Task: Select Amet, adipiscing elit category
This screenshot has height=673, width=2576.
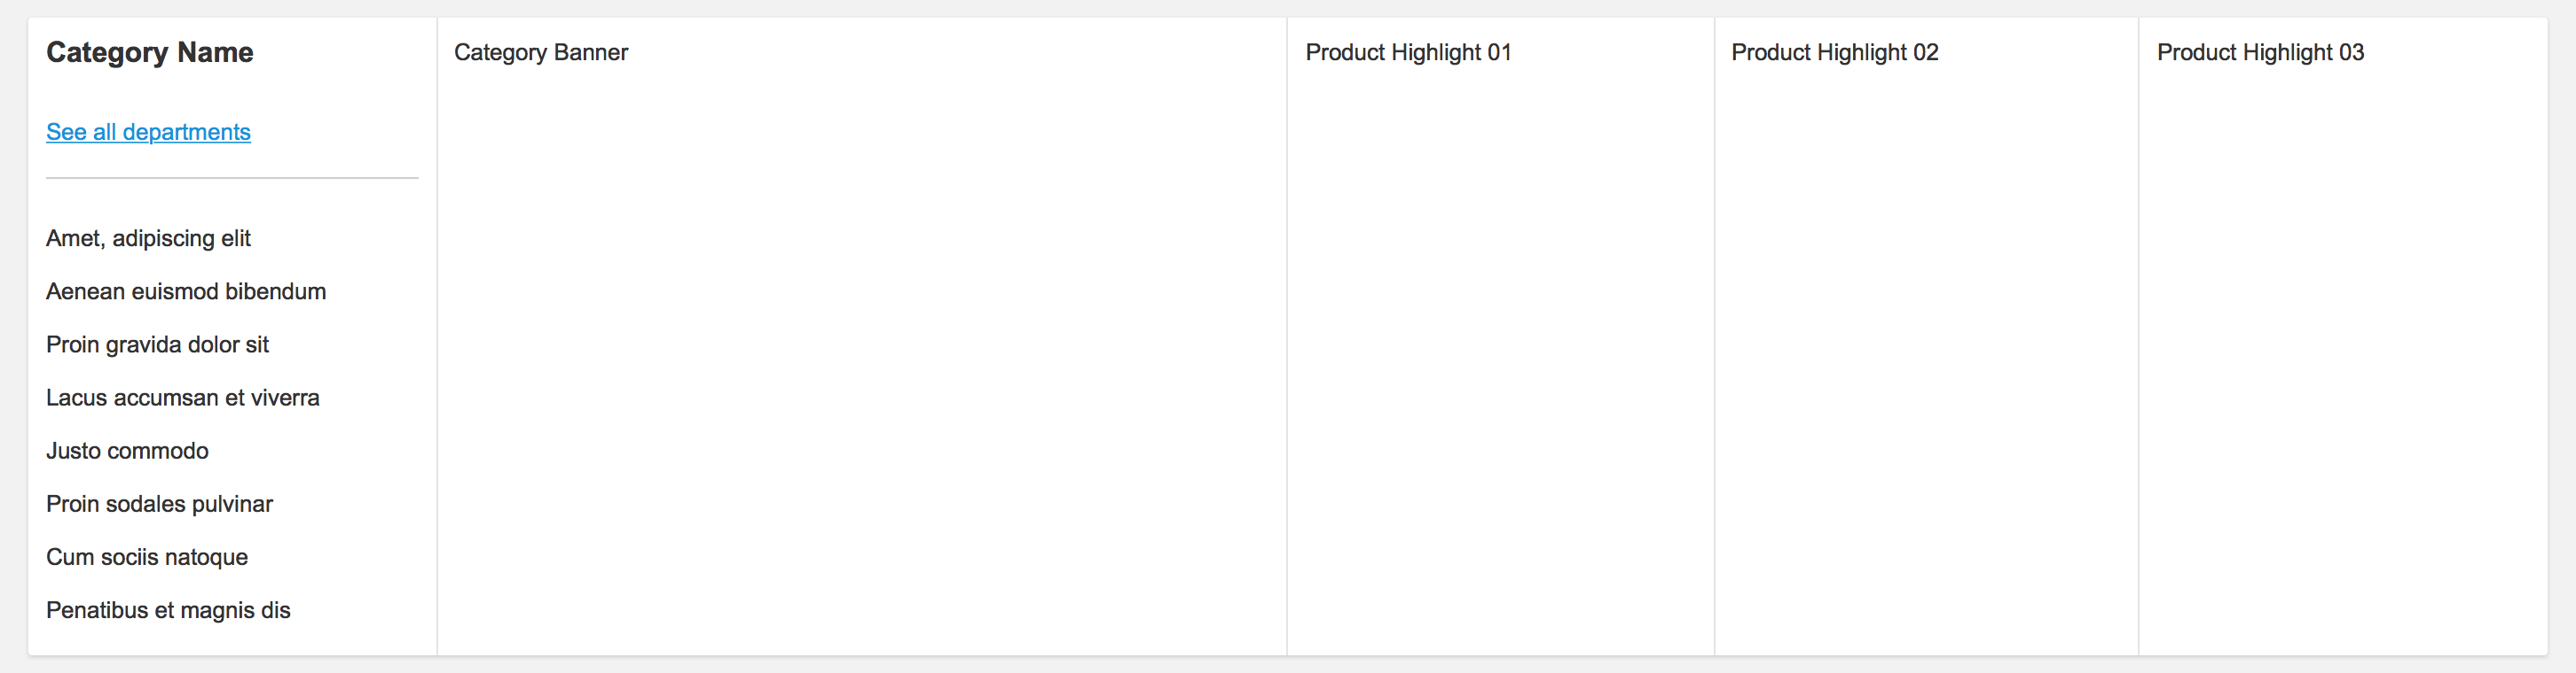Action: click(148, 238)
